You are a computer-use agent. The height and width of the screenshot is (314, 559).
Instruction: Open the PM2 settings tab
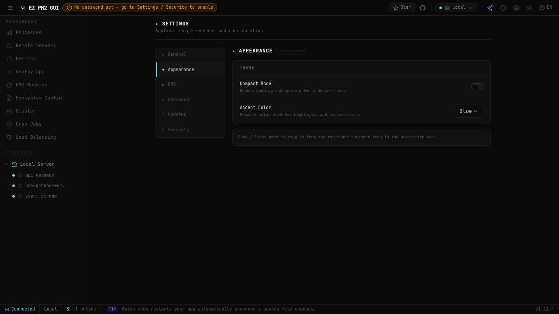[190, 85]
